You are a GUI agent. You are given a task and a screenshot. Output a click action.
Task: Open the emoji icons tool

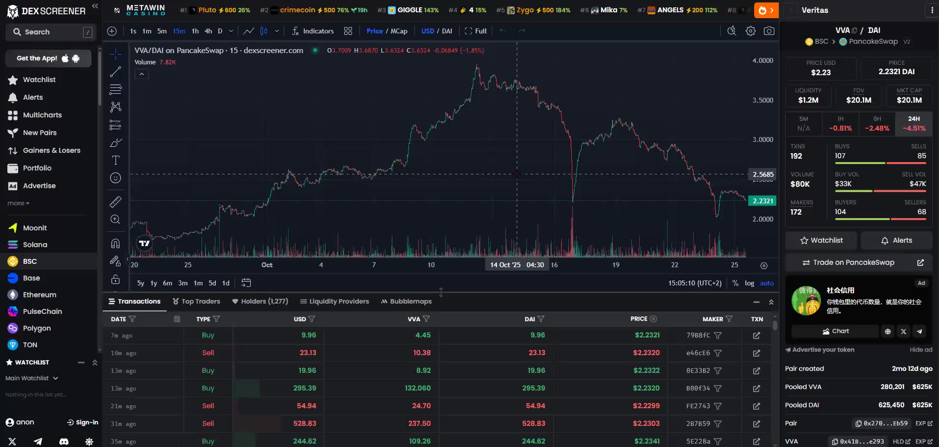(x=116, y=178)
